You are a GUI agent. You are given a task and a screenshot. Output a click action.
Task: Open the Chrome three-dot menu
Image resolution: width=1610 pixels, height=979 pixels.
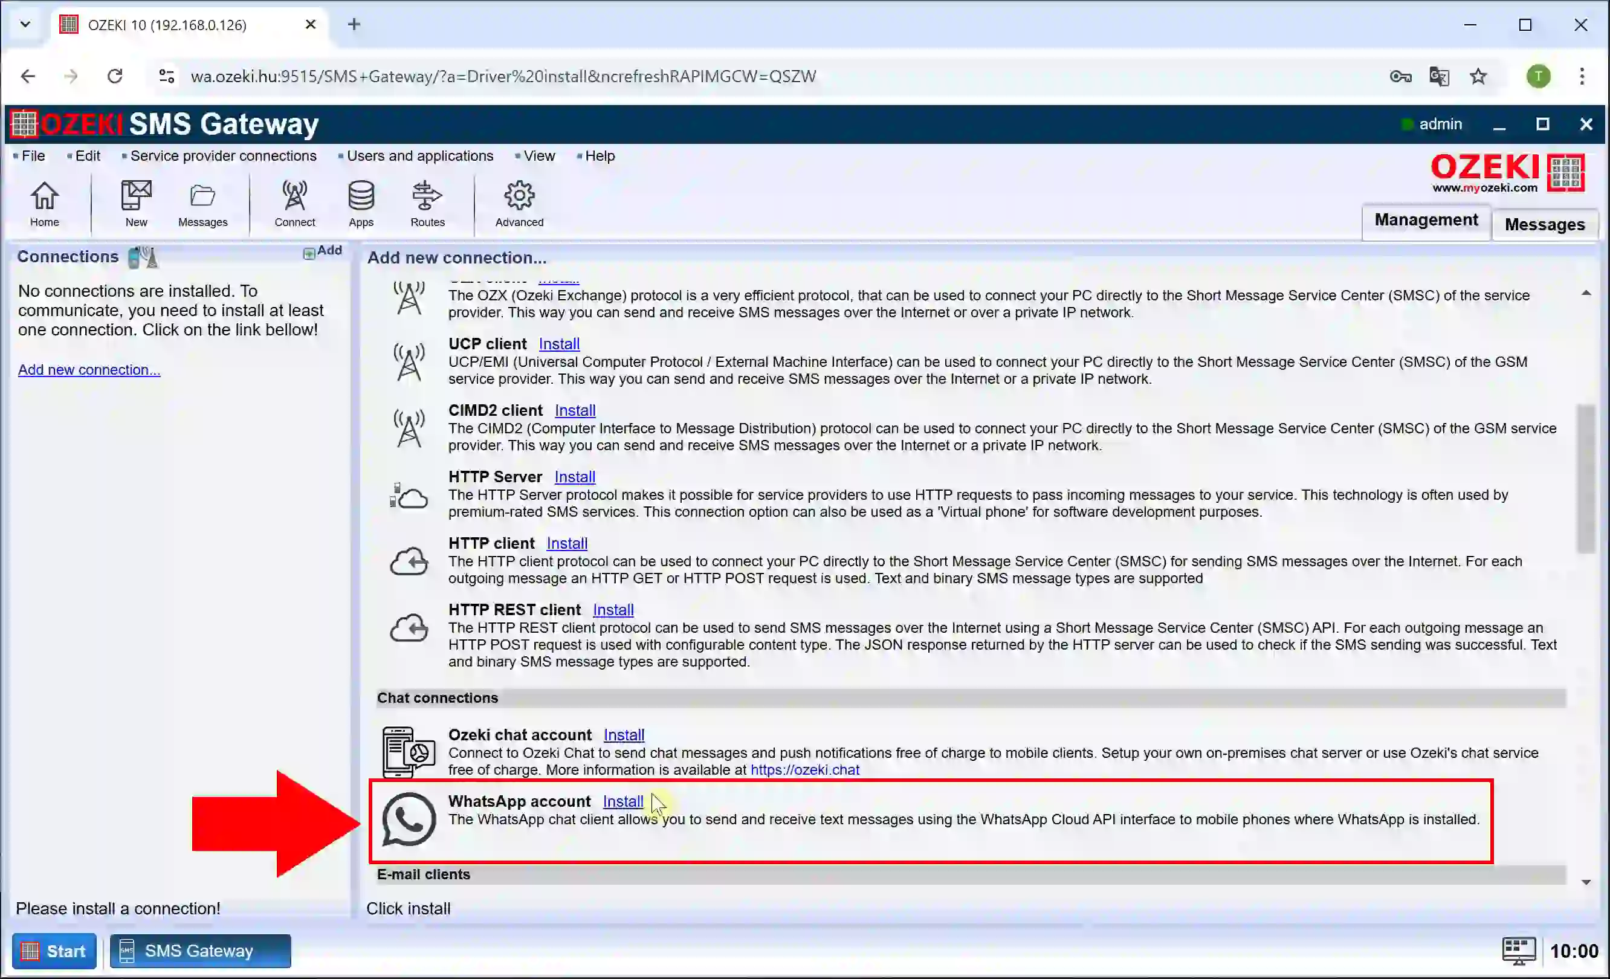tap(1582, 77)
